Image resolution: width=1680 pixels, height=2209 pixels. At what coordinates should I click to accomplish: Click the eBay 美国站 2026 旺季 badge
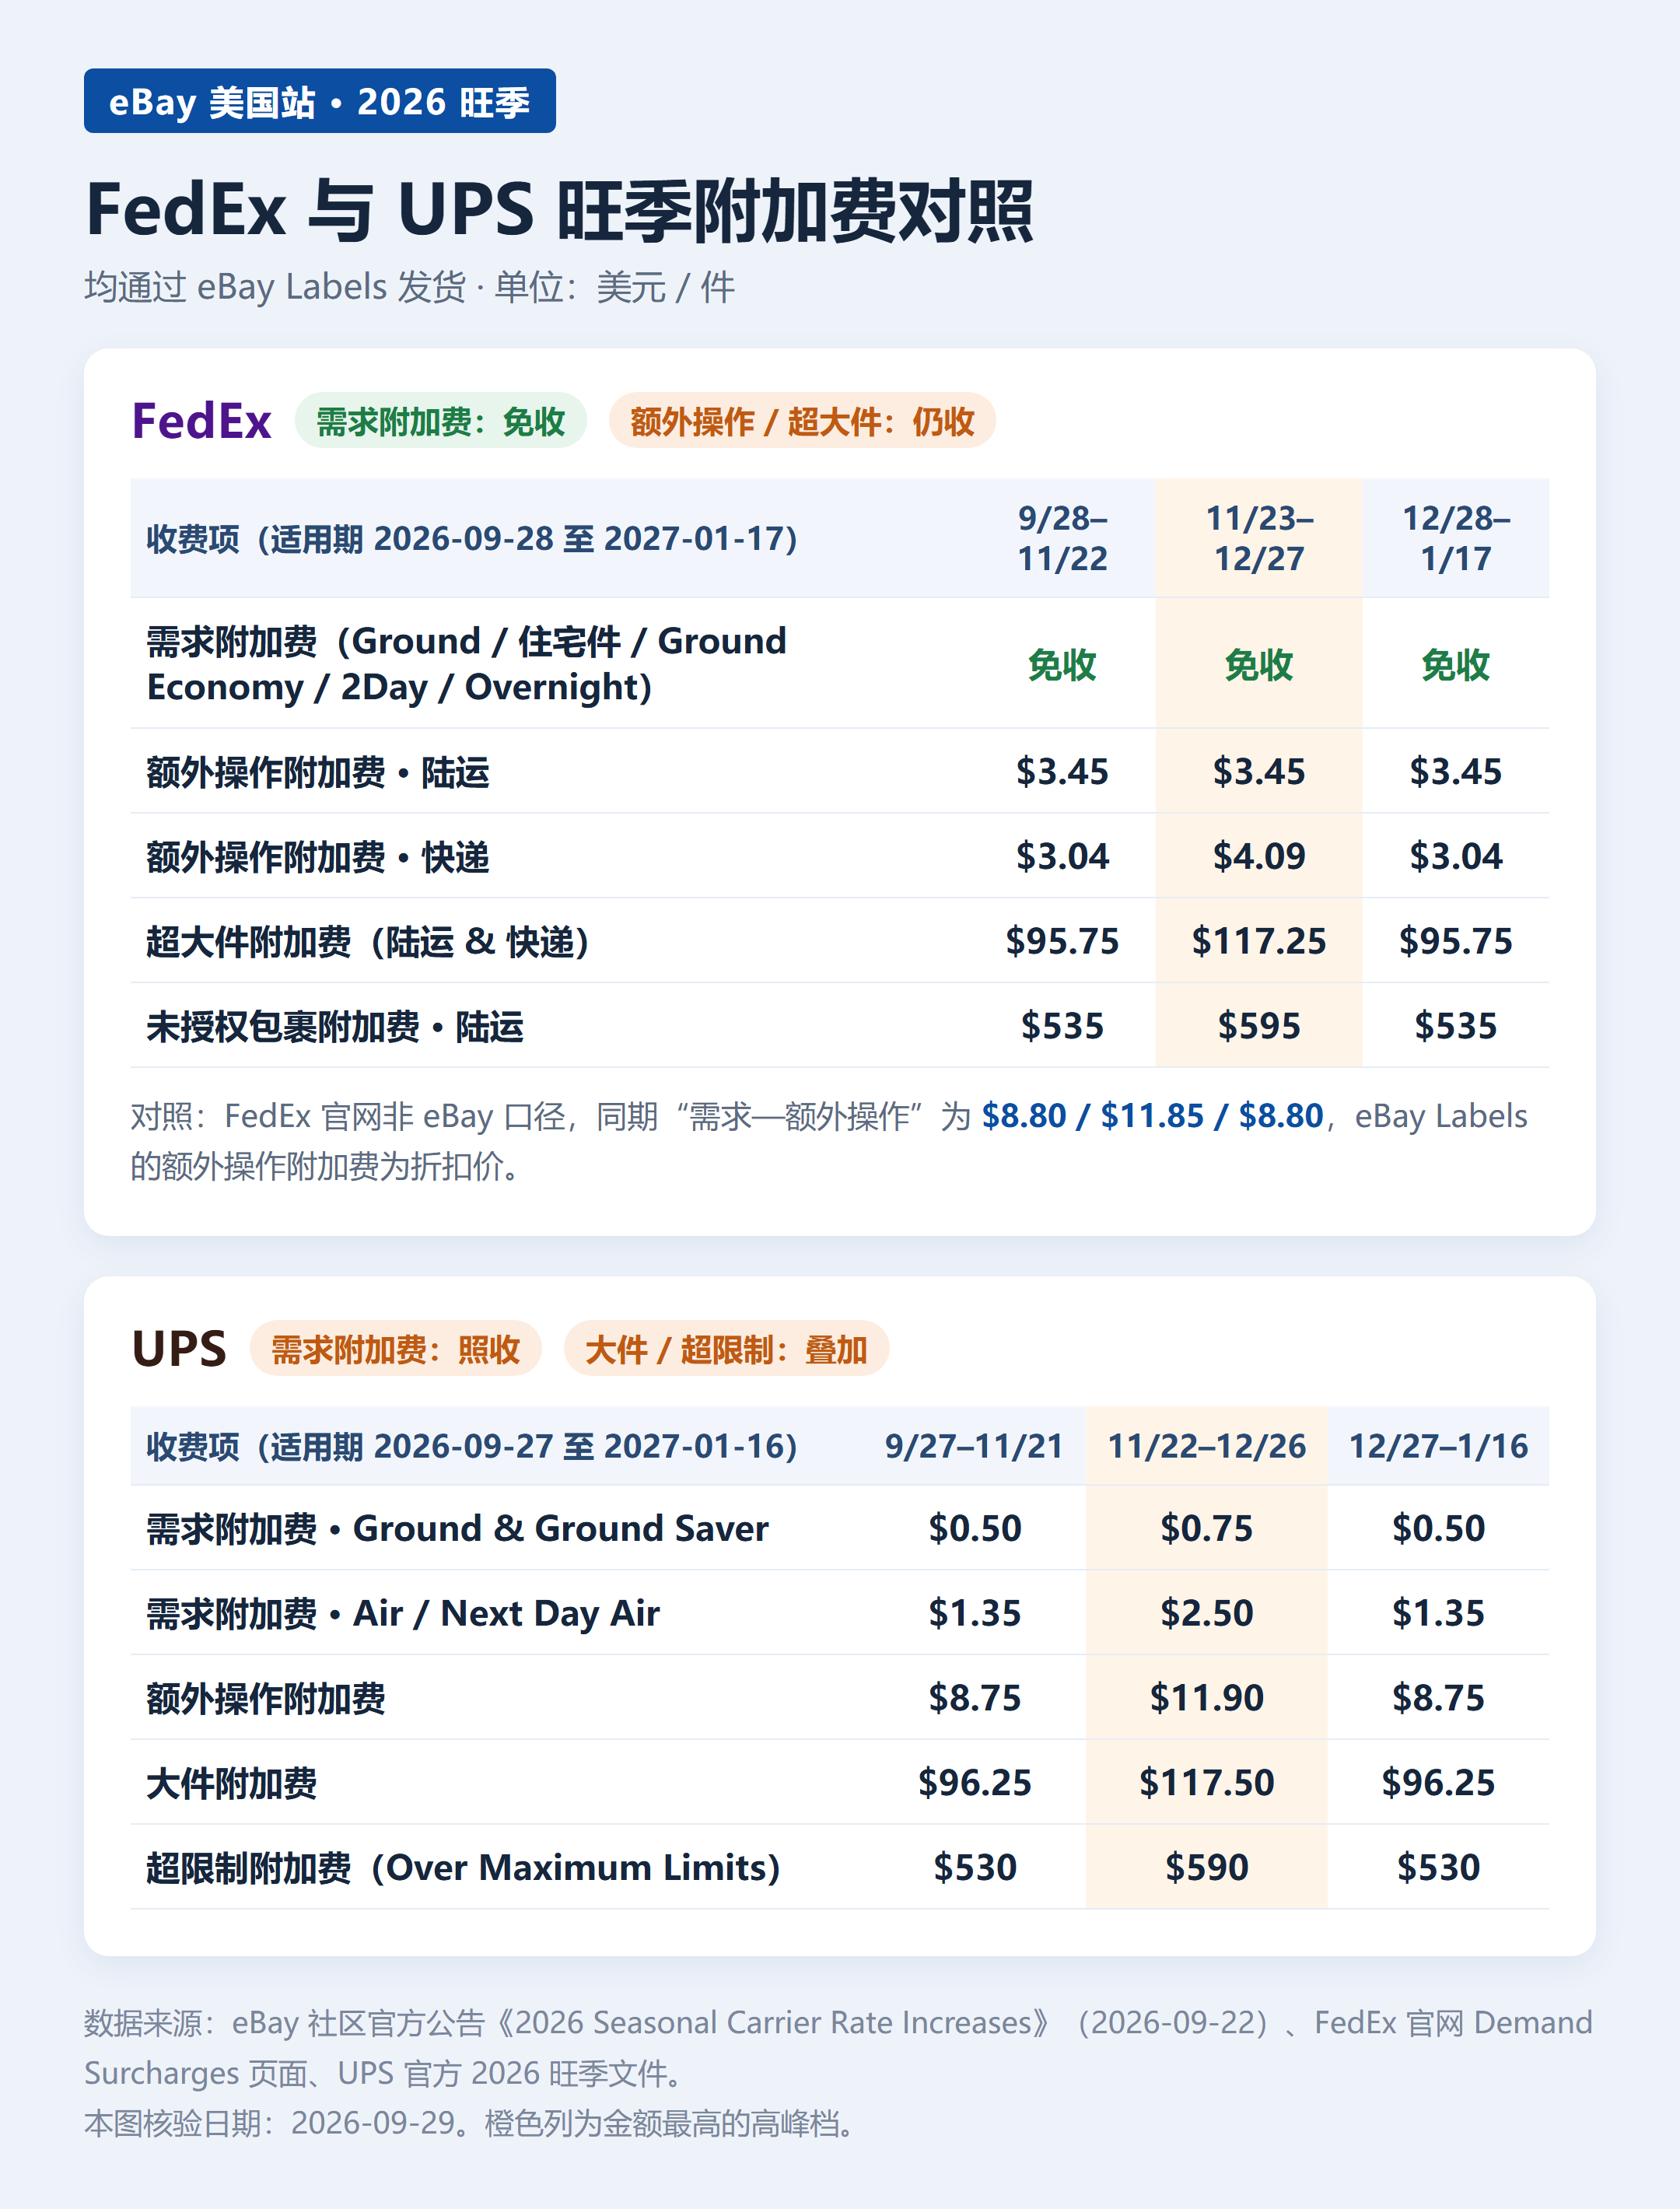(320, 101)
